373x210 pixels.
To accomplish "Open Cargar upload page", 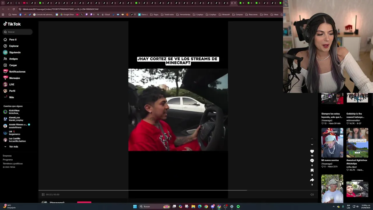I will [x=10, y=65].
